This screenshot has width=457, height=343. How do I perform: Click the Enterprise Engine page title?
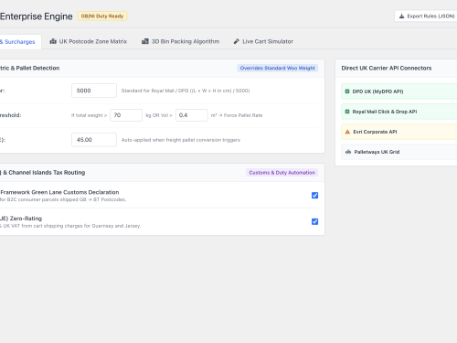coord(37,16)
